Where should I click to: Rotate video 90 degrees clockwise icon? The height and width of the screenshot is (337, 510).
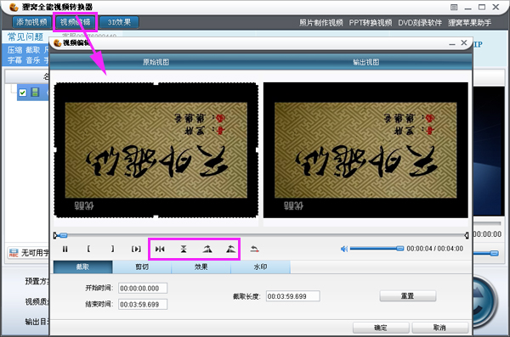207,249
